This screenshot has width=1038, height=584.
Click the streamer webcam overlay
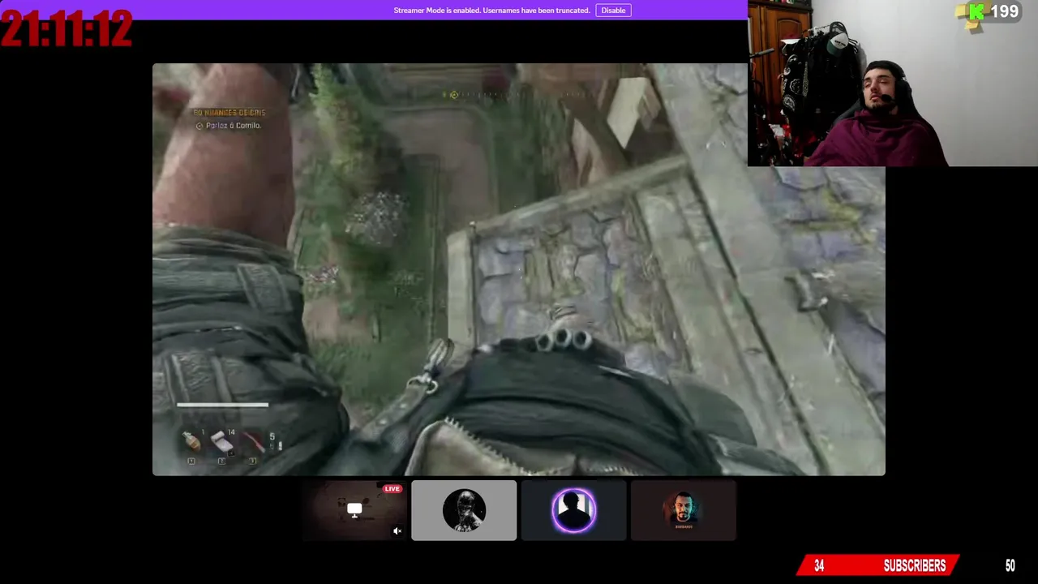click(892, 83)
